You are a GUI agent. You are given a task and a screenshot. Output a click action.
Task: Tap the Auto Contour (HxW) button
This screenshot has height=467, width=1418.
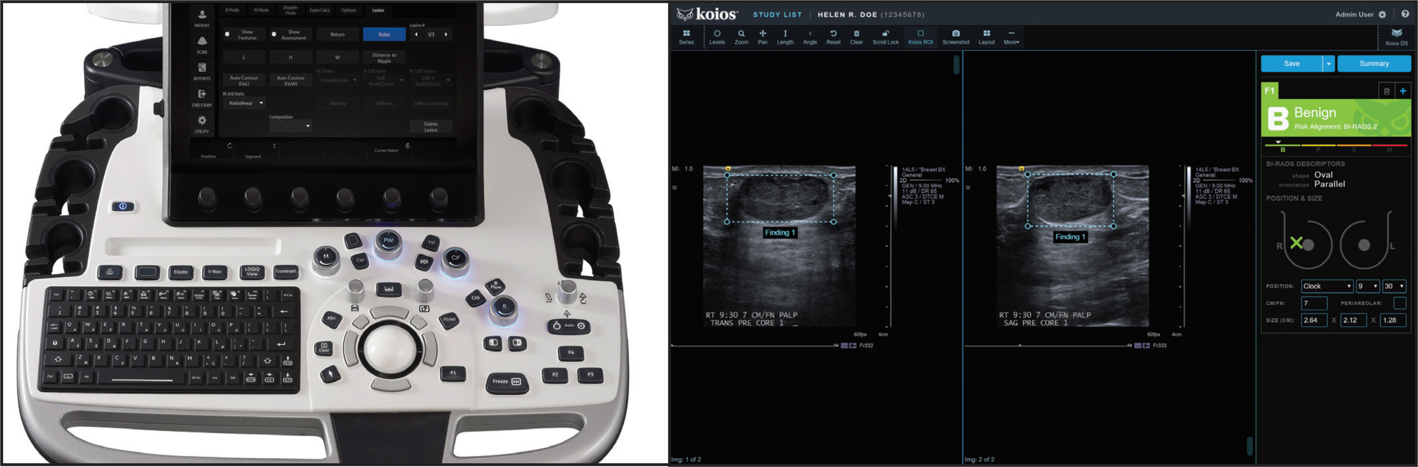point(291,81)
